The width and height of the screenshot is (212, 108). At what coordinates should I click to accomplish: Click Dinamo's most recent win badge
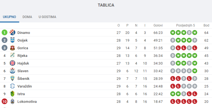tap(194, 33)
